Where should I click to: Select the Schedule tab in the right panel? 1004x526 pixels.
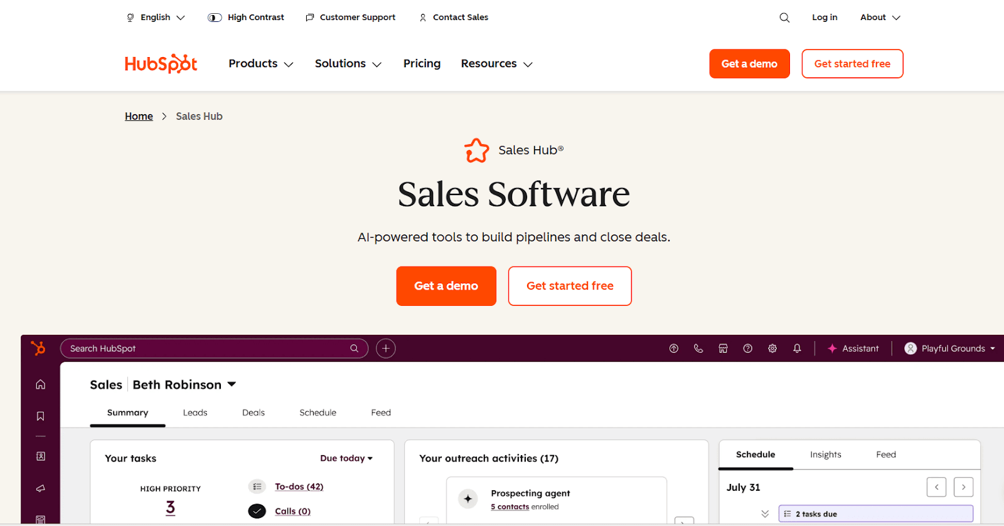tap(756, 455)
